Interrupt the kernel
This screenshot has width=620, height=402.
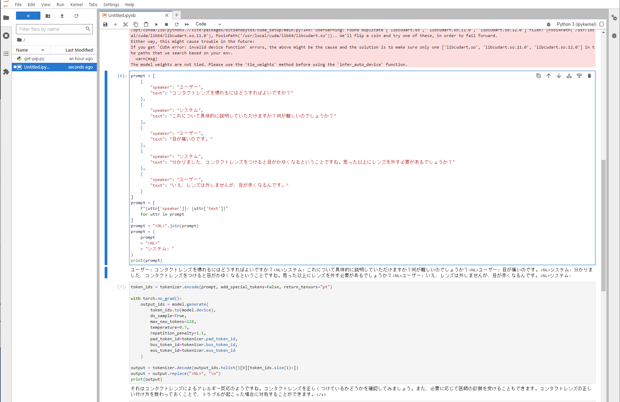(x=166, y=24)
